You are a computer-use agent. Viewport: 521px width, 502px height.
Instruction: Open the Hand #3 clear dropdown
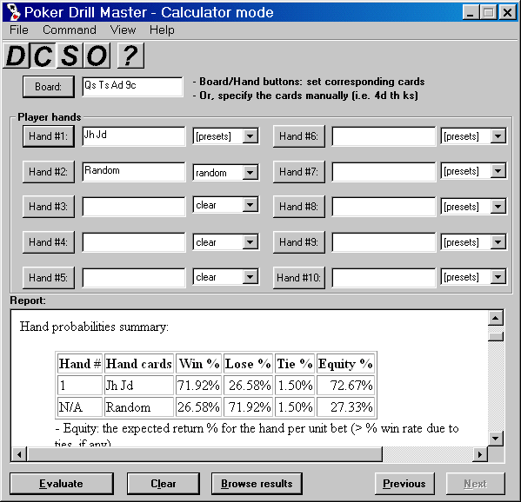(x=226, y=205)
